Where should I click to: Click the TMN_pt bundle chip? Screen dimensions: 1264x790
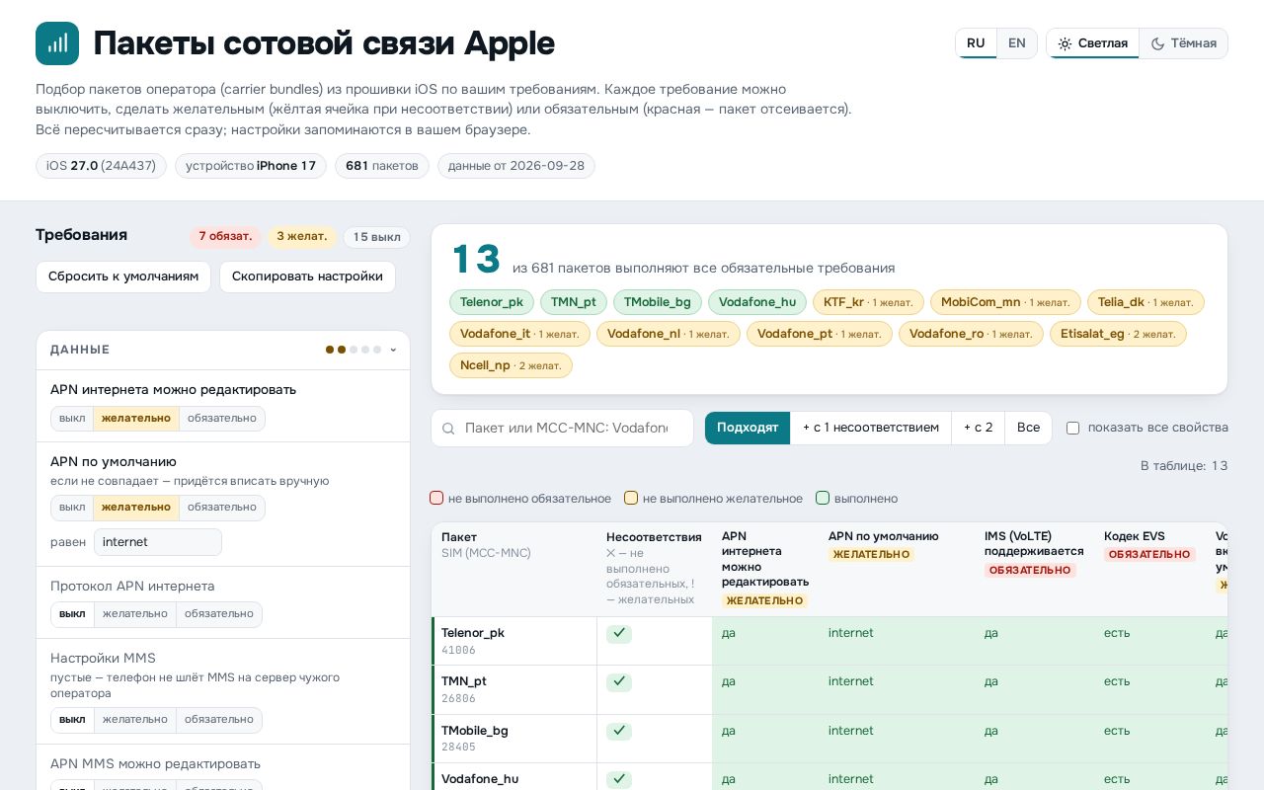click(x=574, y=302)
